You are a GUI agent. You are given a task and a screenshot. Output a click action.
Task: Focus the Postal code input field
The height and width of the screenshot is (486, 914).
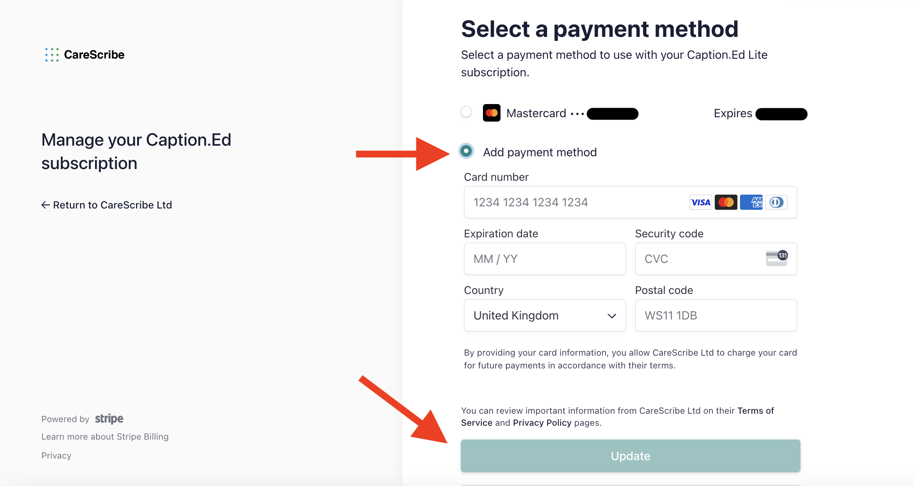pyautogui.click(x=716, y=315)
